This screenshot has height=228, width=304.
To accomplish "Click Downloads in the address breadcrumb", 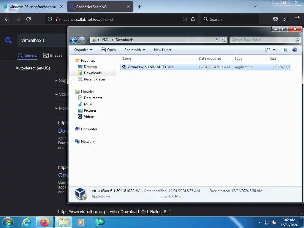I will (124, 40).
